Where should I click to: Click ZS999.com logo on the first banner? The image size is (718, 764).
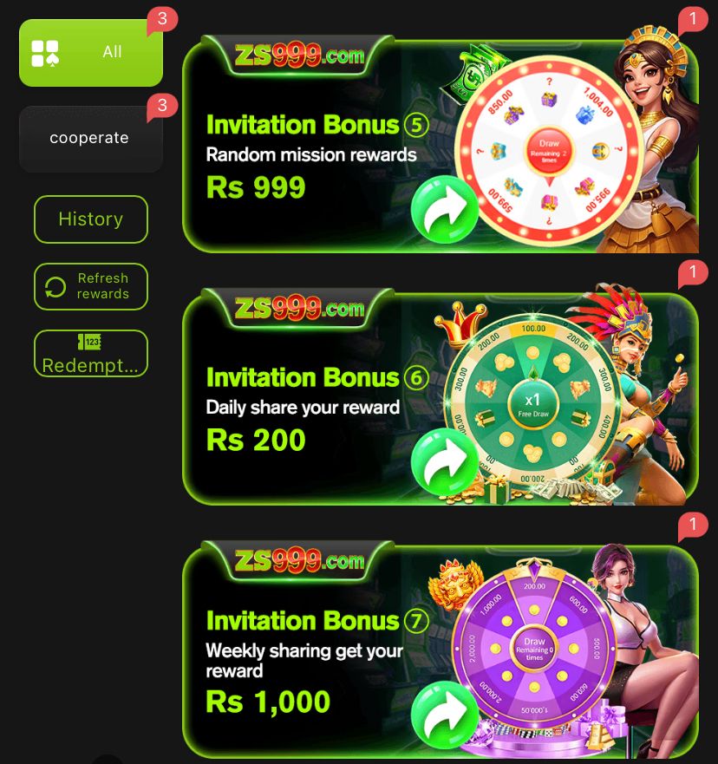(299, 55)
